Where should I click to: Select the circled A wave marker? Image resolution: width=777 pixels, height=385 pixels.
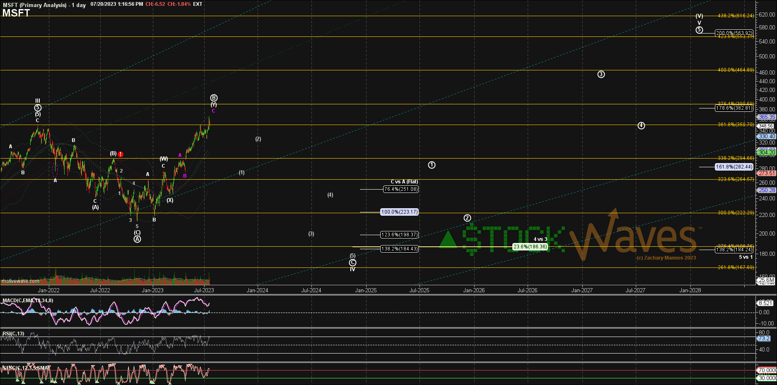click(137, 239)
